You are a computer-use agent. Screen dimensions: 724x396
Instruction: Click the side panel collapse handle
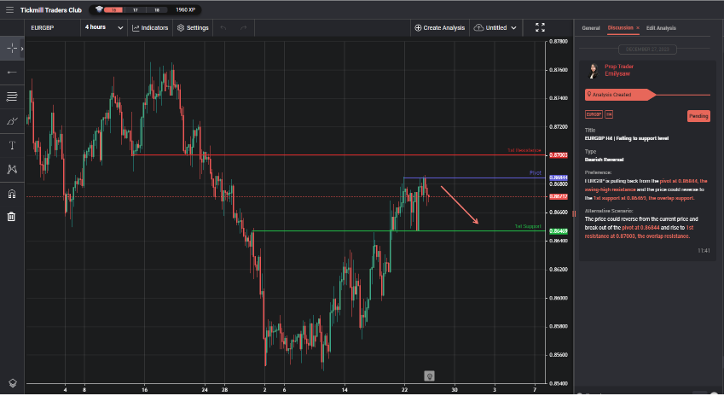click(574, 213)
